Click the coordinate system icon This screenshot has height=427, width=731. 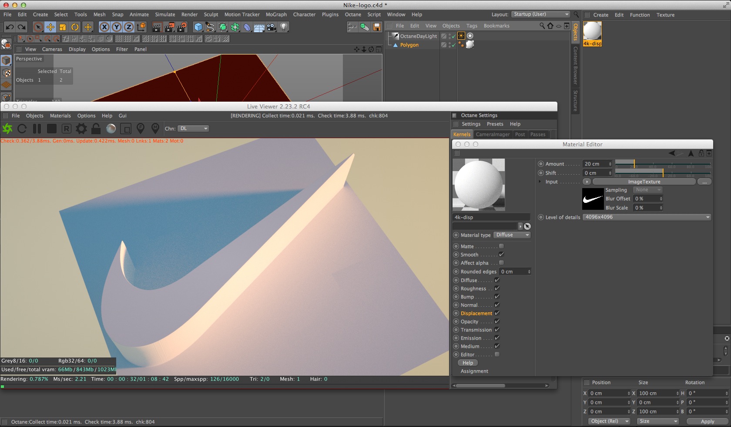(141, 27)
